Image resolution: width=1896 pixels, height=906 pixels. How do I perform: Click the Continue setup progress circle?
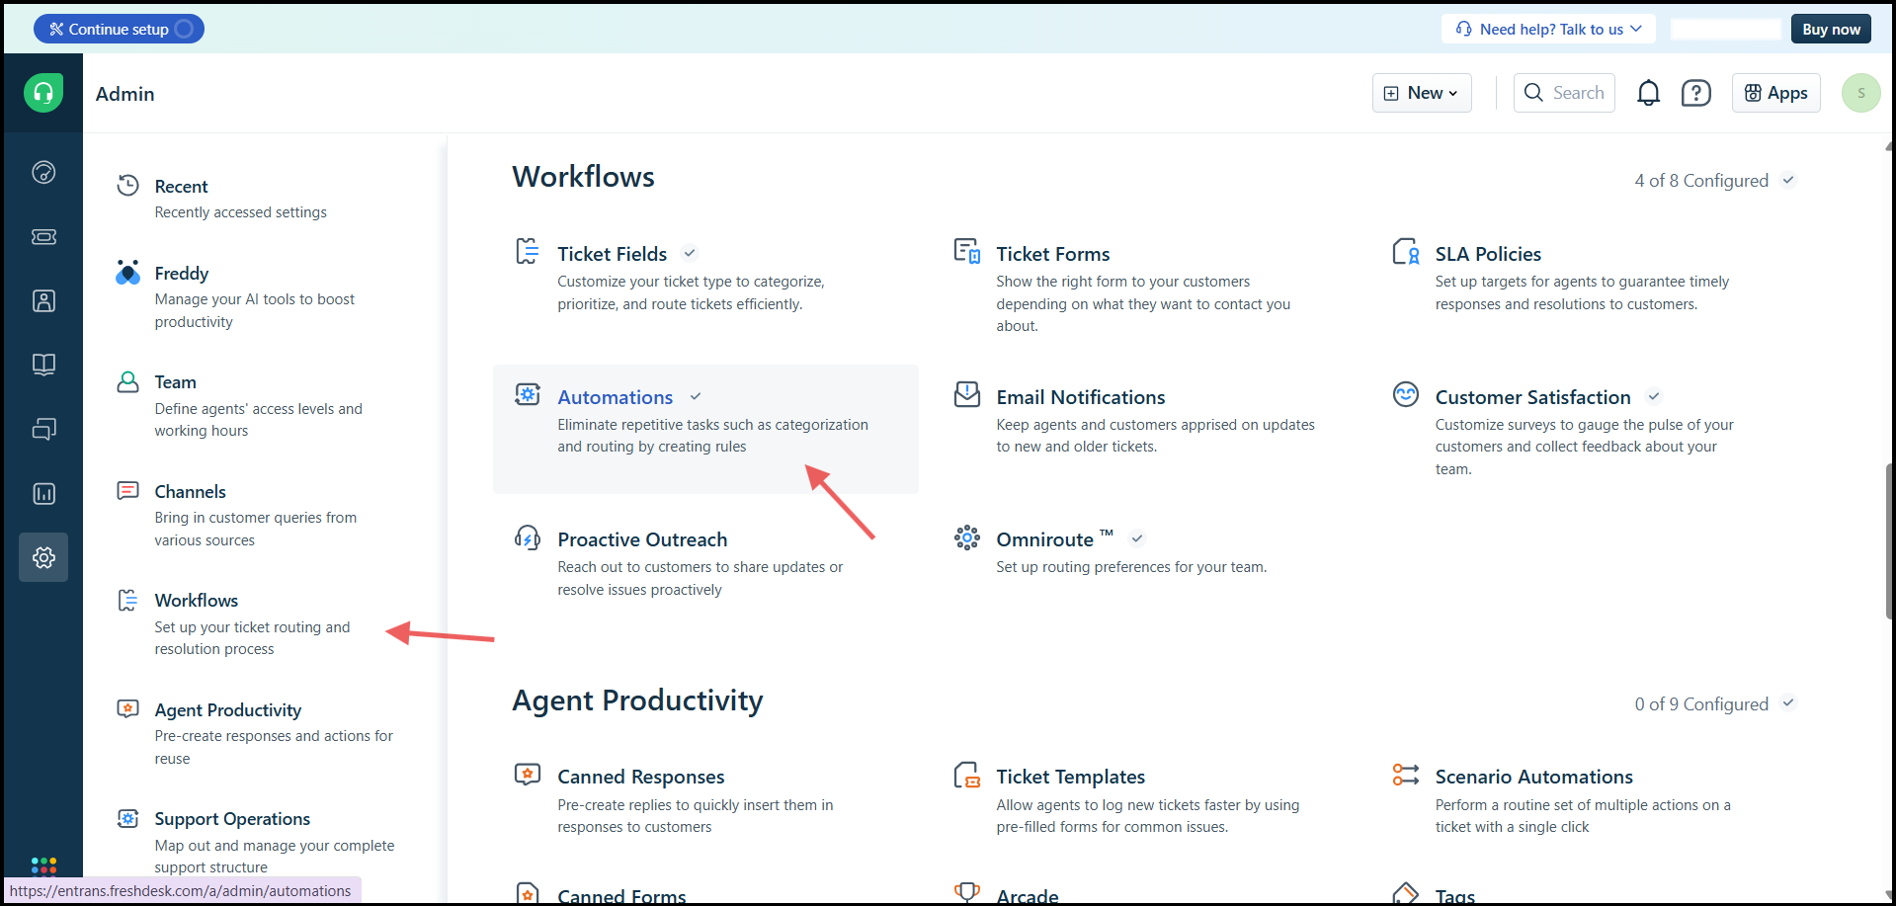point(184,29)
